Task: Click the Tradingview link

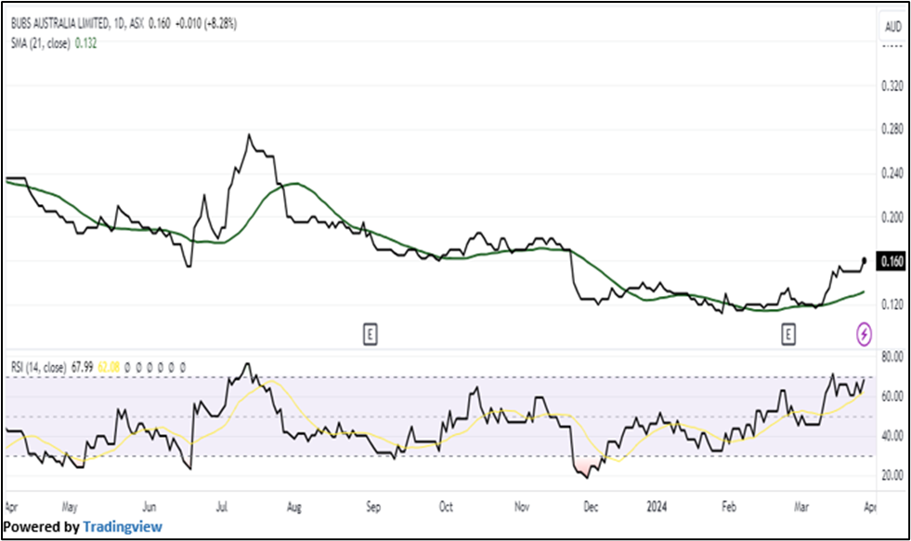Action: [x=123, y=527]
